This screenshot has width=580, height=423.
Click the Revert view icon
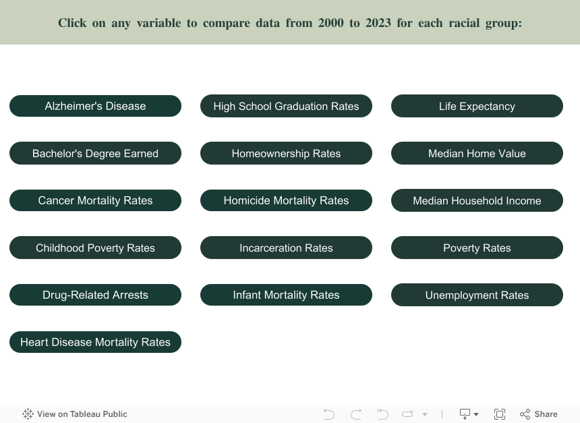coord(382,414)
